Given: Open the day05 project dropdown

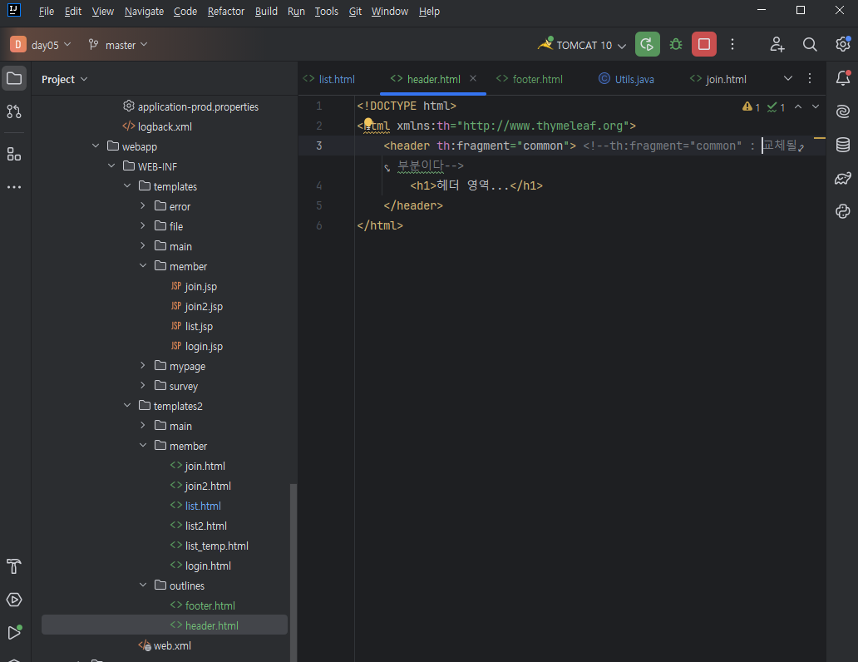Looking at the screenshot, I should [41, 44].
